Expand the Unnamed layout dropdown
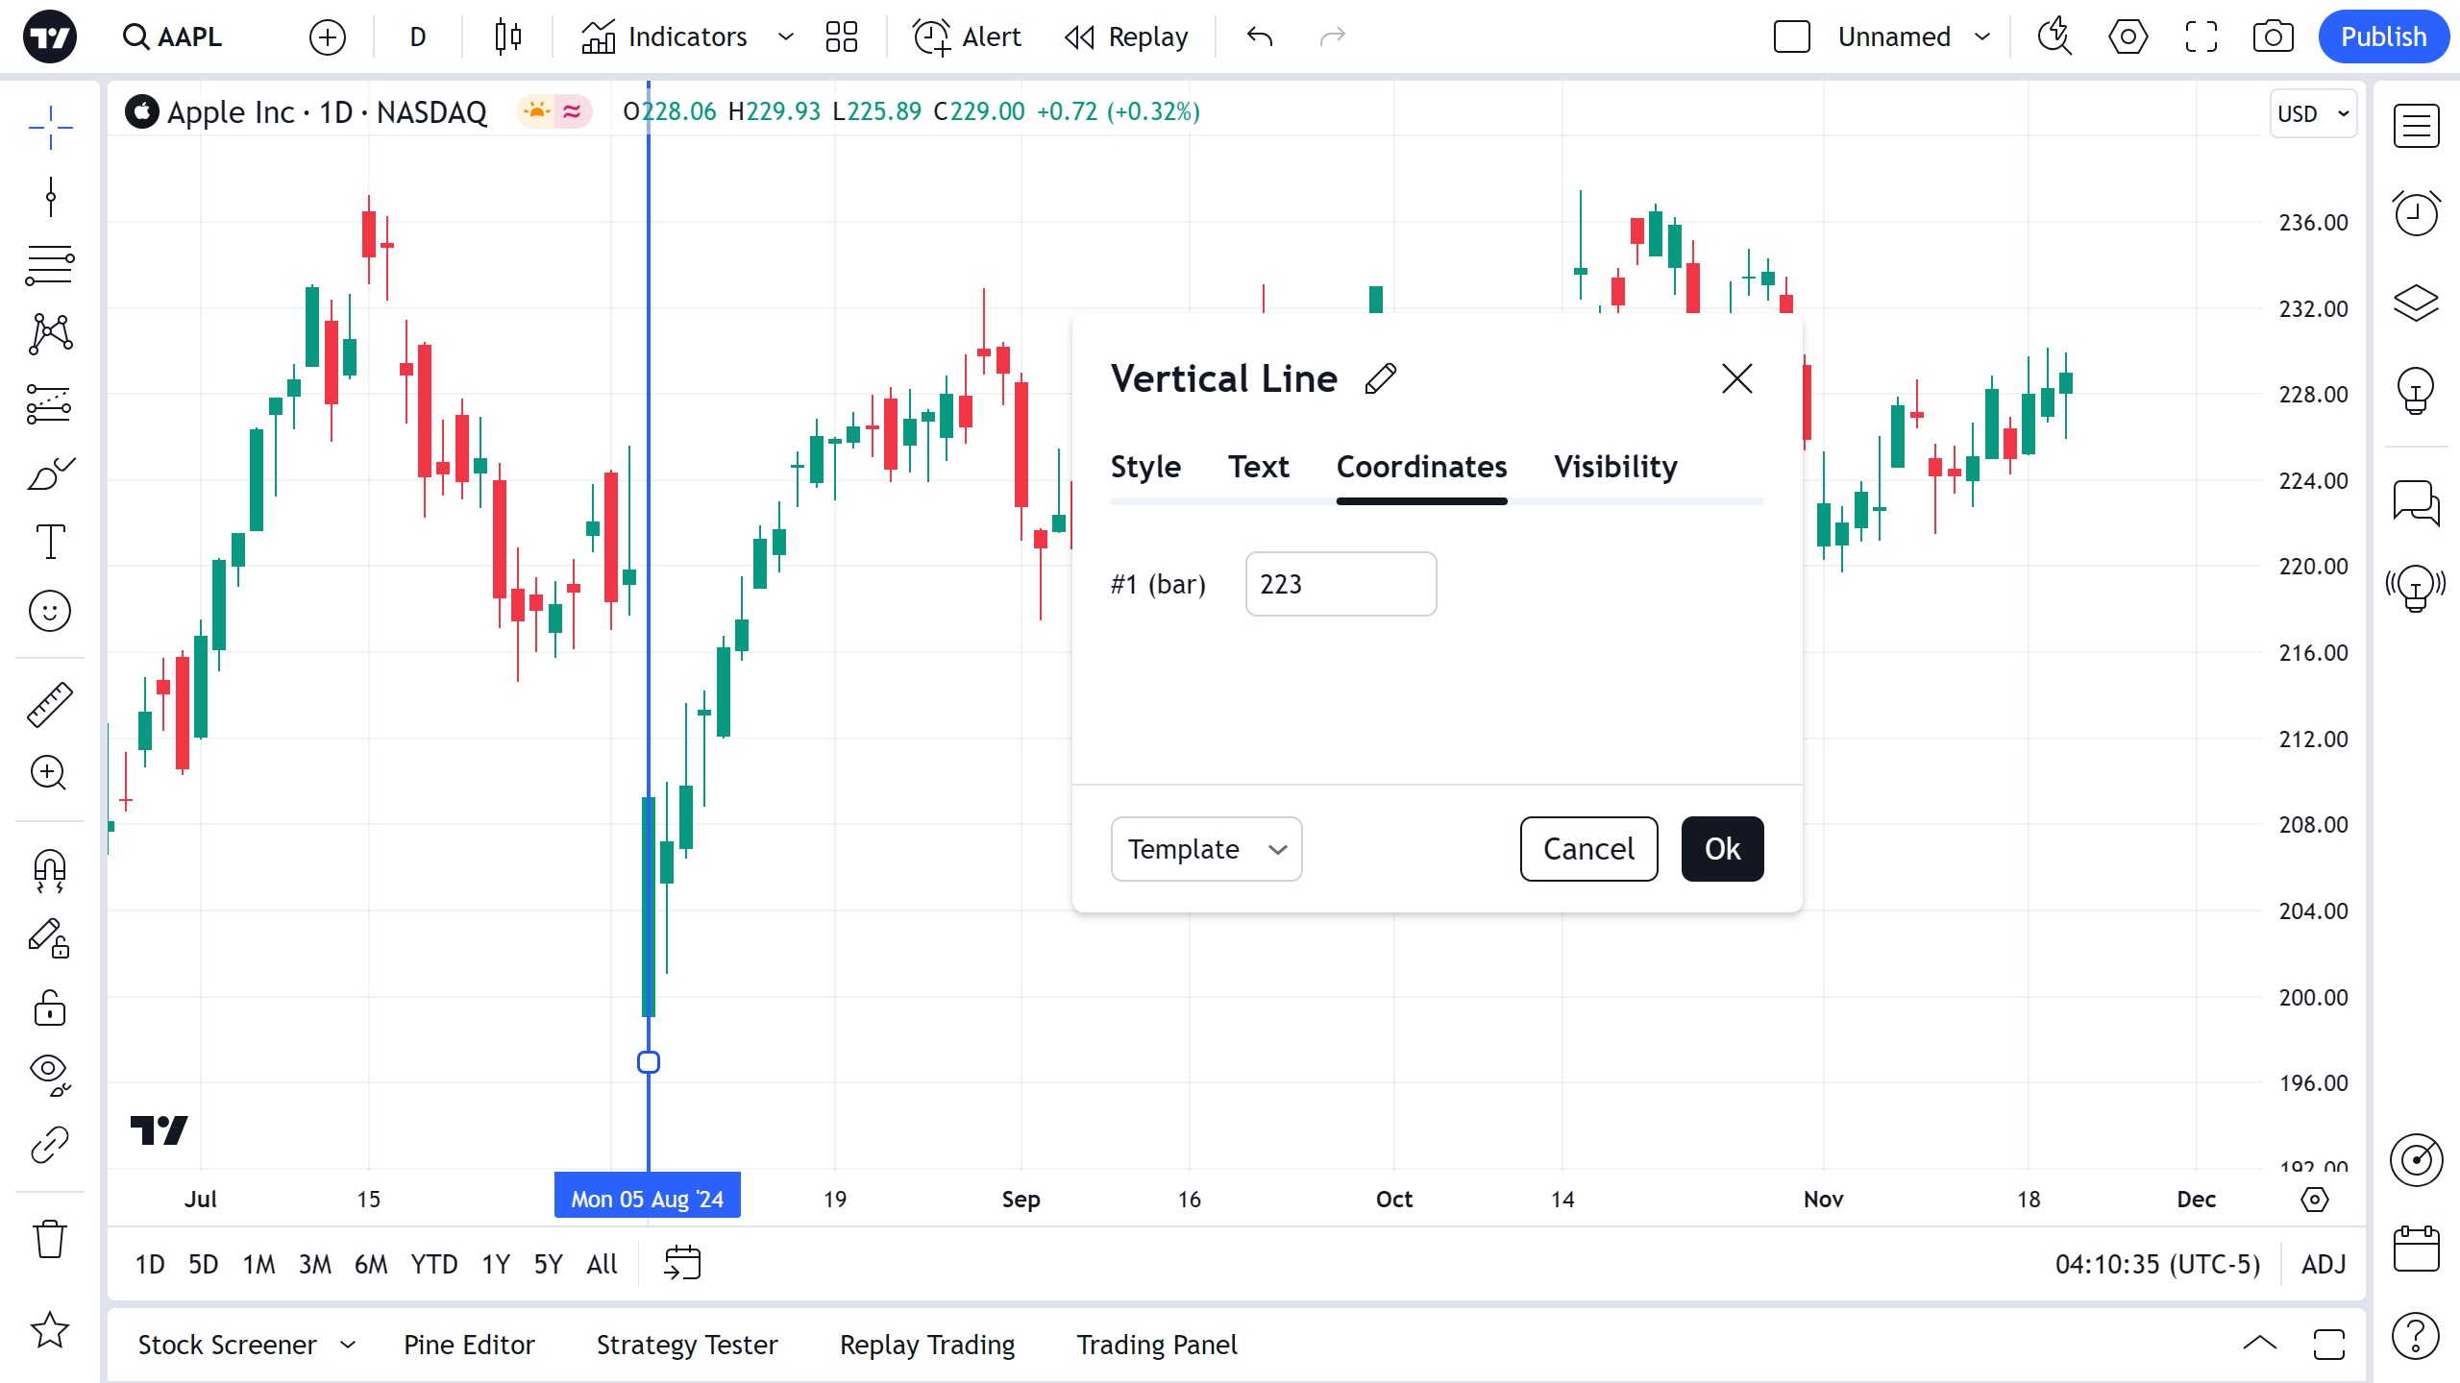Viewport: 2460px width, 1383px height. click(1981, 37)
